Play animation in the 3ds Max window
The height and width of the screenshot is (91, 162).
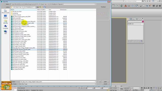(146, 88)
